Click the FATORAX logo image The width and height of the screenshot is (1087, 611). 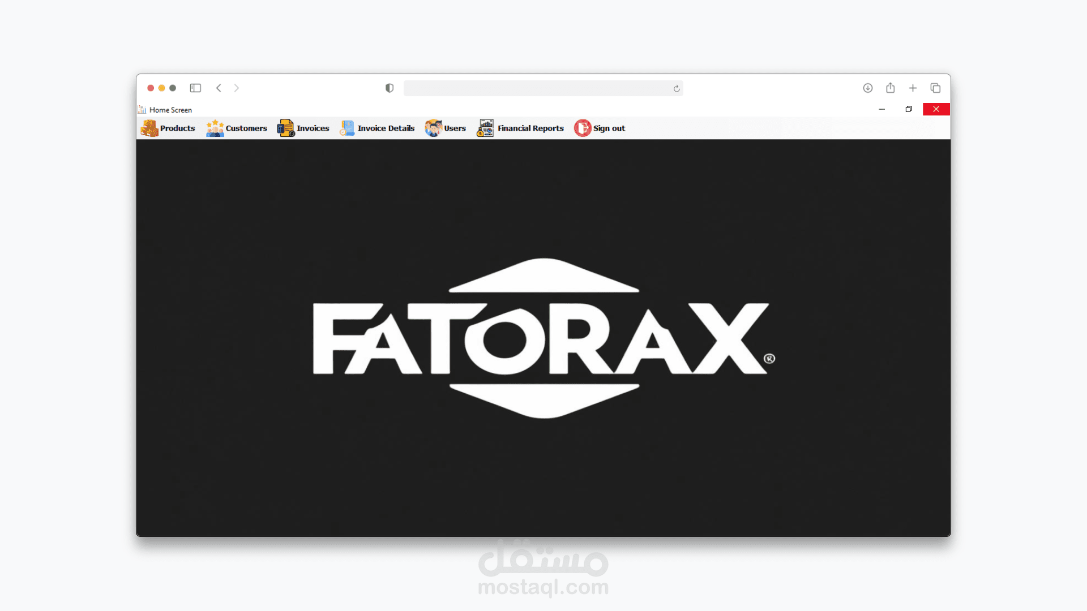click(x=543, y=338)
